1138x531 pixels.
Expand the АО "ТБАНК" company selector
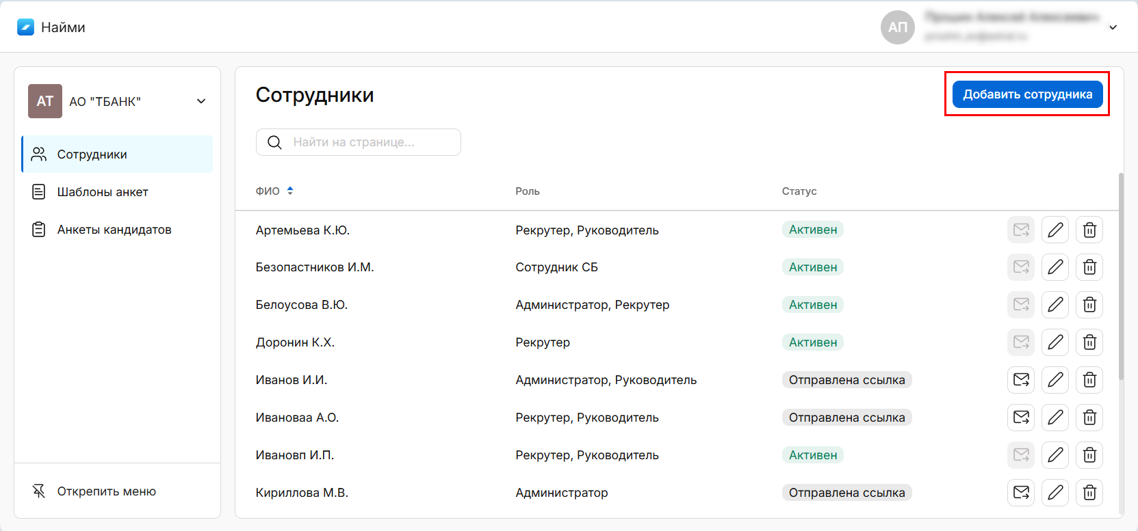[201, 101]
